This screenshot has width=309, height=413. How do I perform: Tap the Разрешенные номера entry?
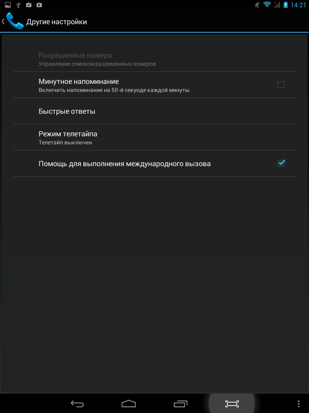click(154, 59)
